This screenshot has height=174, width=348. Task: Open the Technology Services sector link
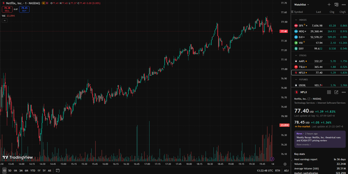304,103
